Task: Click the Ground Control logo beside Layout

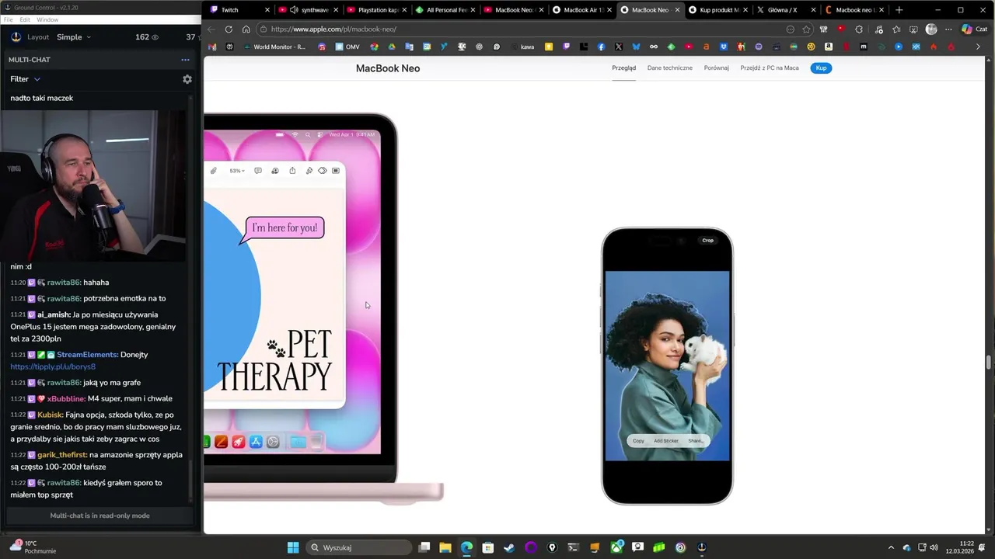Action: click(x=16, y=37)
